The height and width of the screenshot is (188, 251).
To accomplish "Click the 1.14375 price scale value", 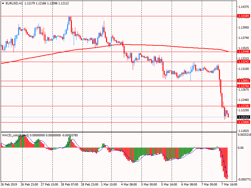I will pyautogui.click(x=244, y=7).
